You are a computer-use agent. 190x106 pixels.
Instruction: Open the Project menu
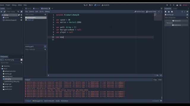click(8, 5)
